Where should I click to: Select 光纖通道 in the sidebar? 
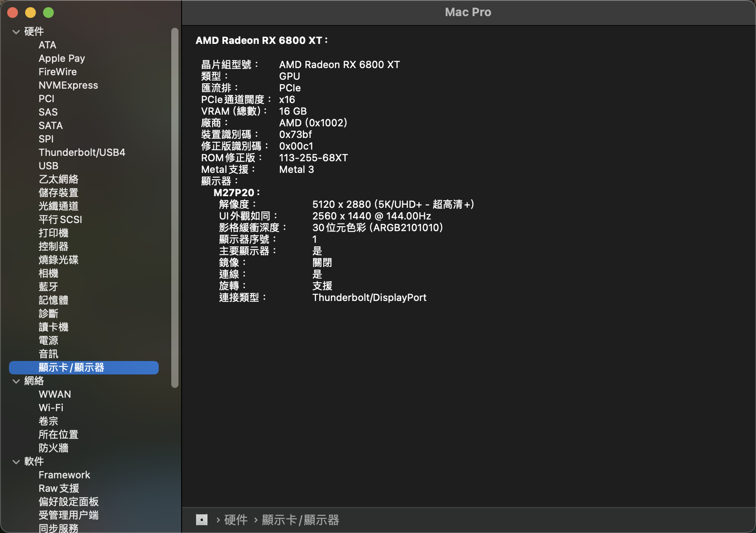point(58,206)
